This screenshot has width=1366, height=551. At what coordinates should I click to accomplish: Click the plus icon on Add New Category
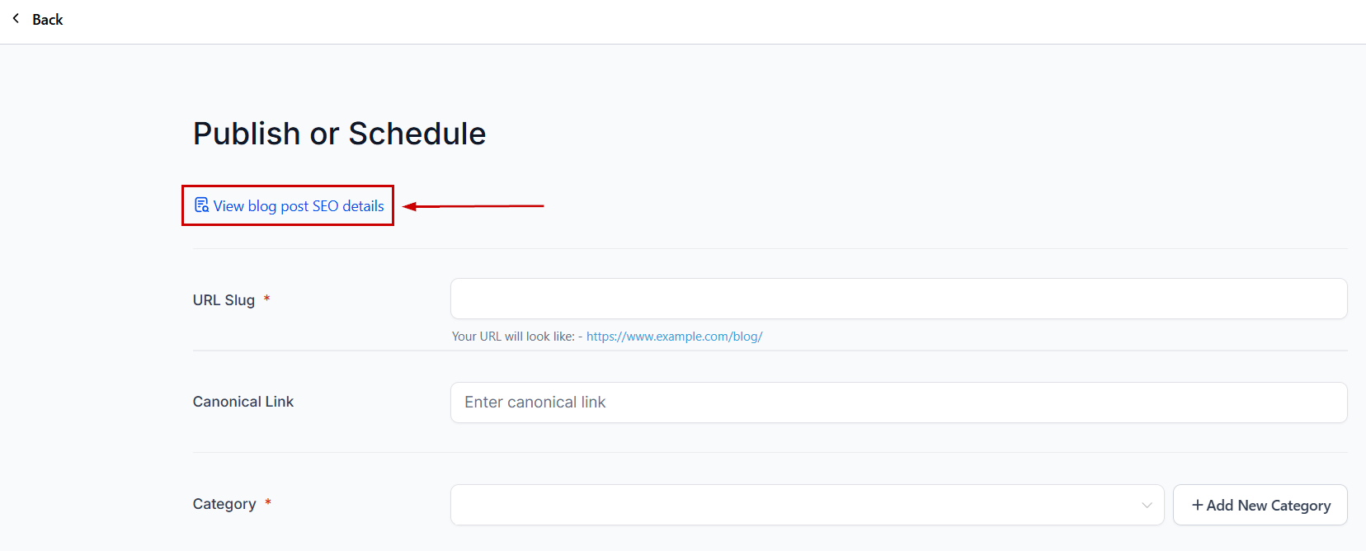point(1197,505)
